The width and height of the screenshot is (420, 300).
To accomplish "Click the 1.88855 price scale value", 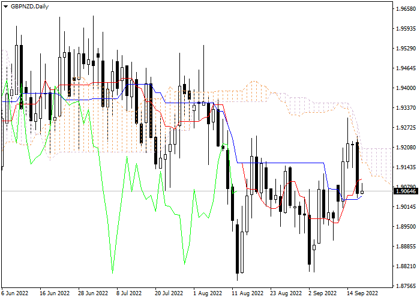I will point(406,247).
